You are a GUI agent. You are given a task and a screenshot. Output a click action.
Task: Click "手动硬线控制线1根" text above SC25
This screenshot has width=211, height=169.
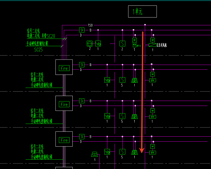[x=37, y=43]
